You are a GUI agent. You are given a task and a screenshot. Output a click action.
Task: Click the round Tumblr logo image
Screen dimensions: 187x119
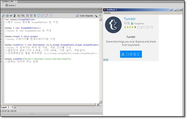[x=113, y=25]
